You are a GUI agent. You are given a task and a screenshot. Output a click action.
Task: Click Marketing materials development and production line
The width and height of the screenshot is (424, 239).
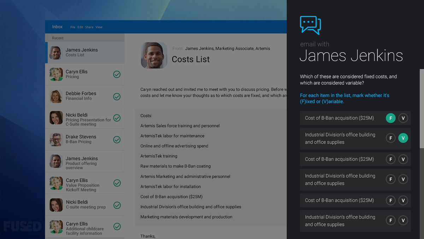(x=186, y=217)
